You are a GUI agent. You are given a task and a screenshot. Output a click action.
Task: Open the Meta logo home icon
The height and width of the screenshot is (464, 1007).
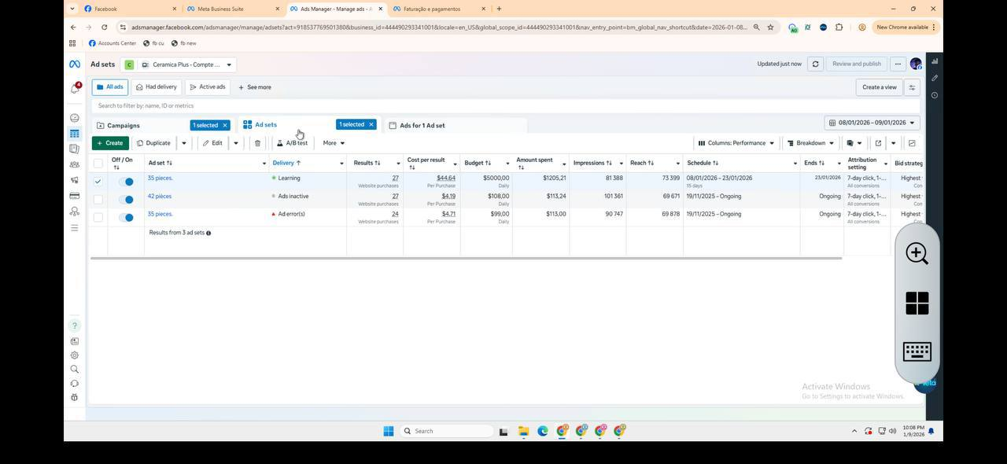74,64
